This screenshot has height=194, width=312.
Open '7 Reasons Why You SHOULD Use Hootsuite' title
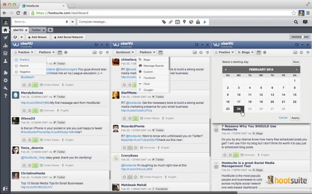pos(249,128)
